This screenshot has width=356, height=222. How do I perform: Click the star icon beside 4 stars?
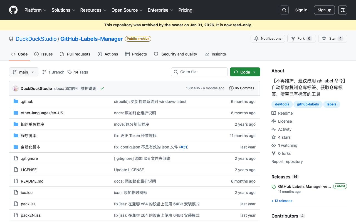tap(274, 137)
